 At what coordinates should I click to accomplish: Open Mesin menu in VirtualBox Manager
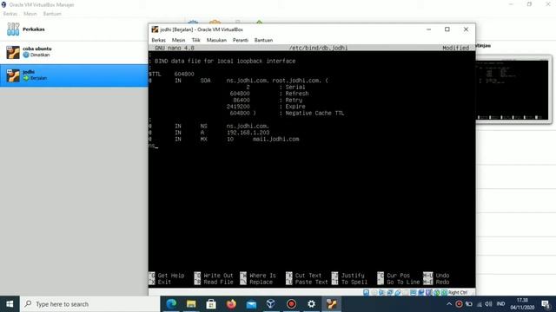coord(30,14)
